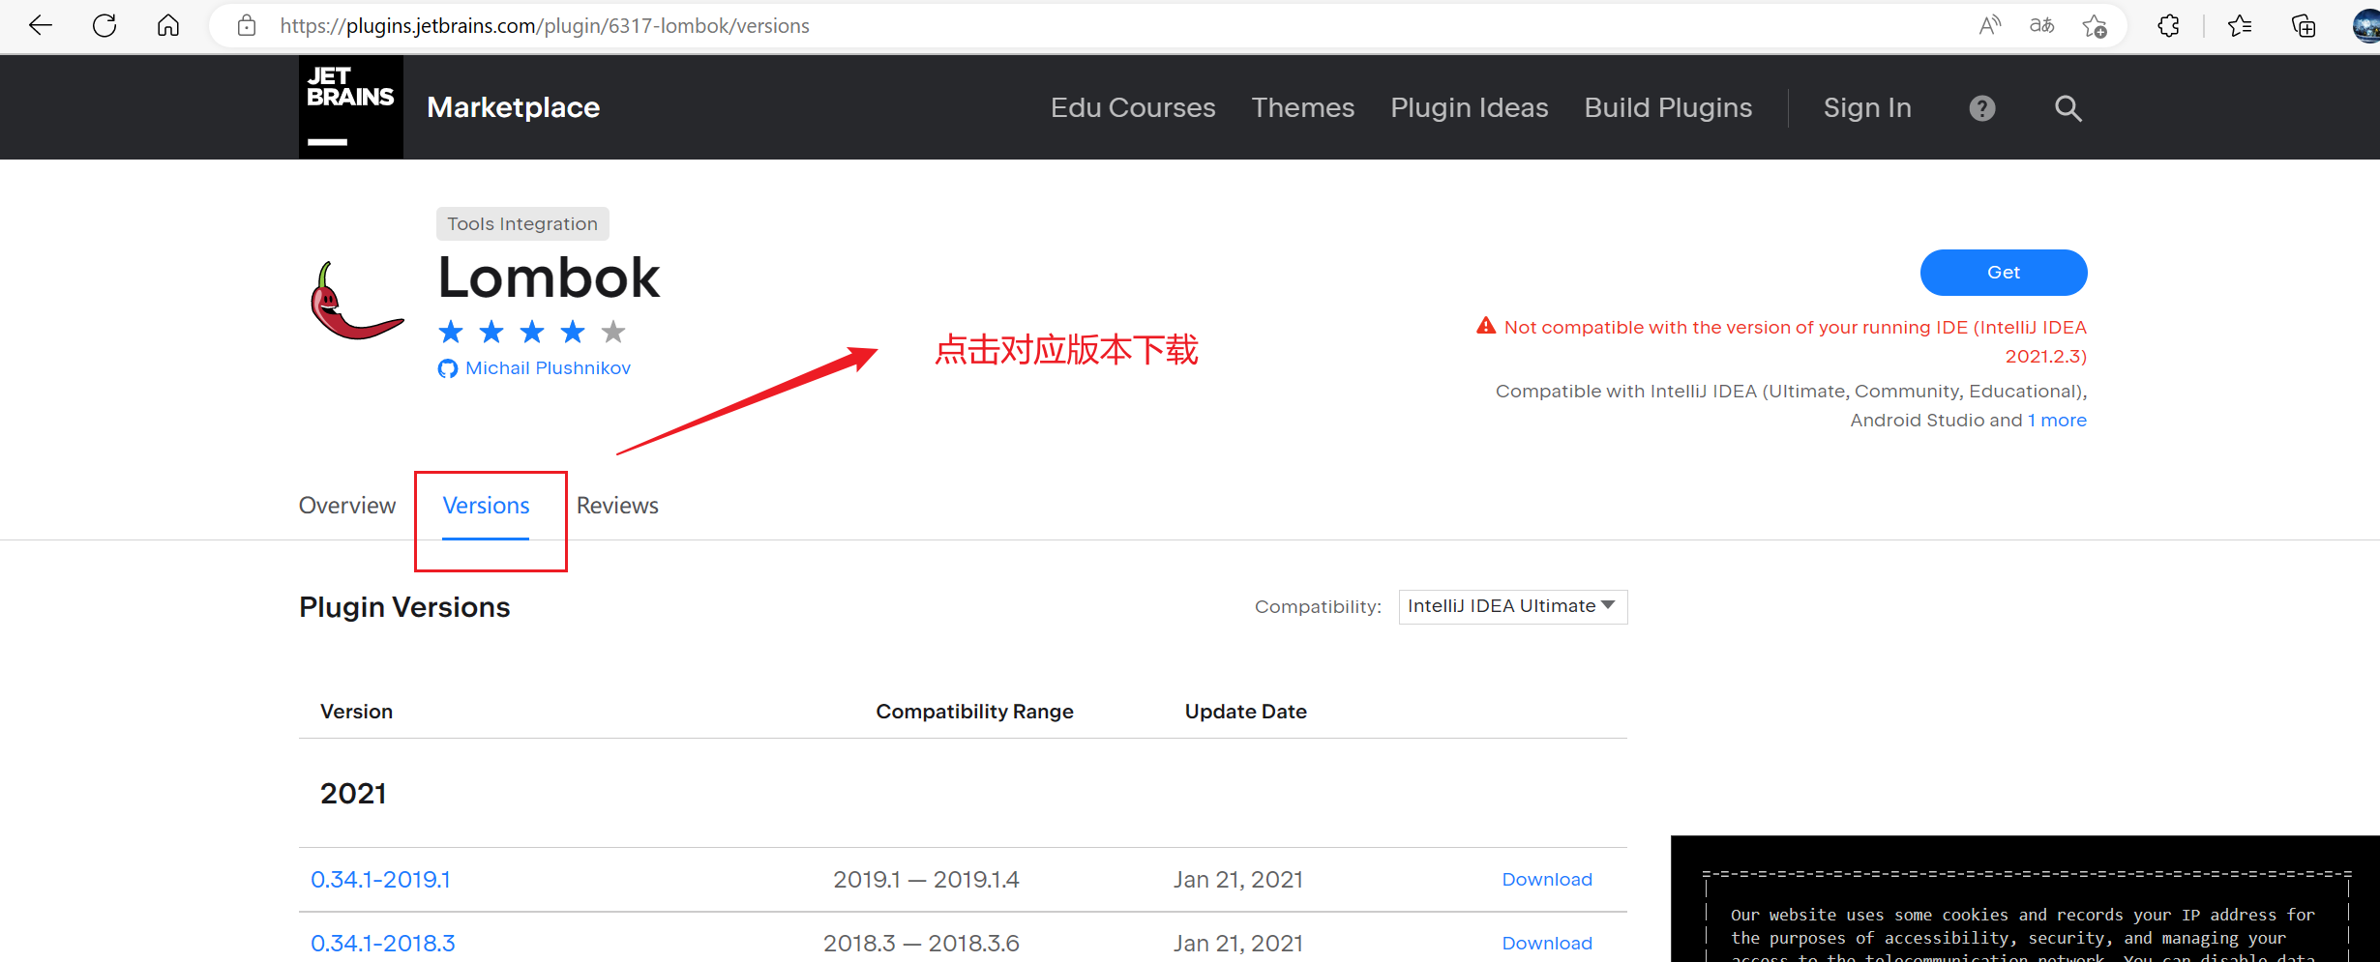
Task: Click GitHub icon beside Michail Plushnikov
Action: pyautogui.click(x=448, y=368)
